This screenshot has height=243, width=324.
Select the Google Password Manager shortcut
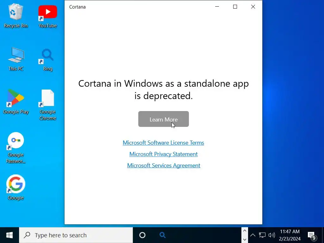(x=16, y=148)
